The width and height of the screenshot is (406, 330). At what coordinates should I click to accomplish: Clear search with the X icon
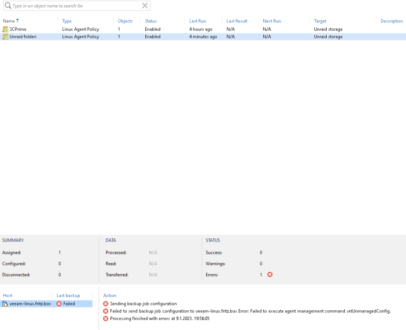(145, 5)
